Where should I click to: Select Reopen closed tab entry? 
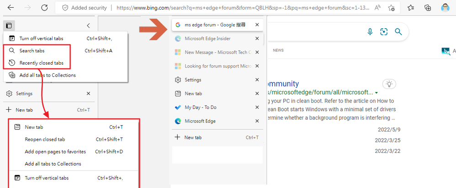74,139
